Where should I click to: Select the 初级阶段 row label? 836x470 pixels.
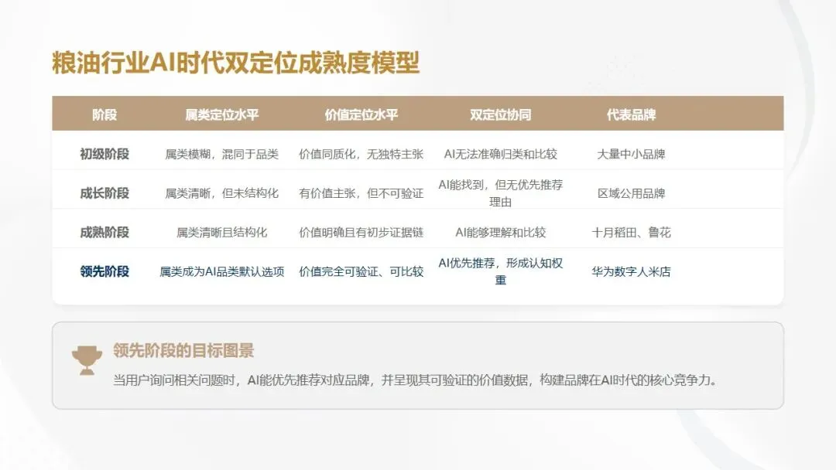[x=104, y=154]
